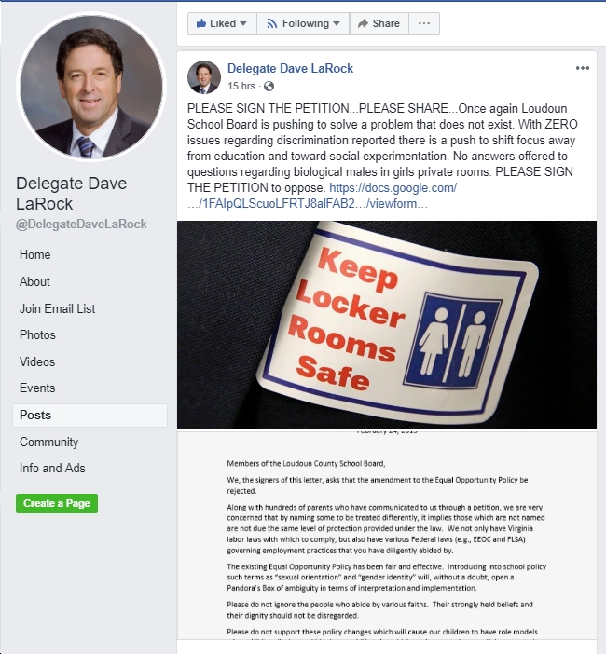This screenshot has width=606, height=654.
Task: Select the Posts tab in sidebar
Action: [90, 415]
